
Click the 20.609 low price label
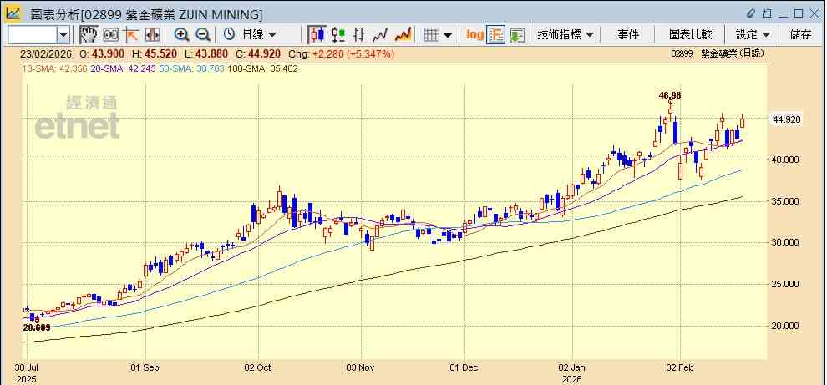pos(37,327)
